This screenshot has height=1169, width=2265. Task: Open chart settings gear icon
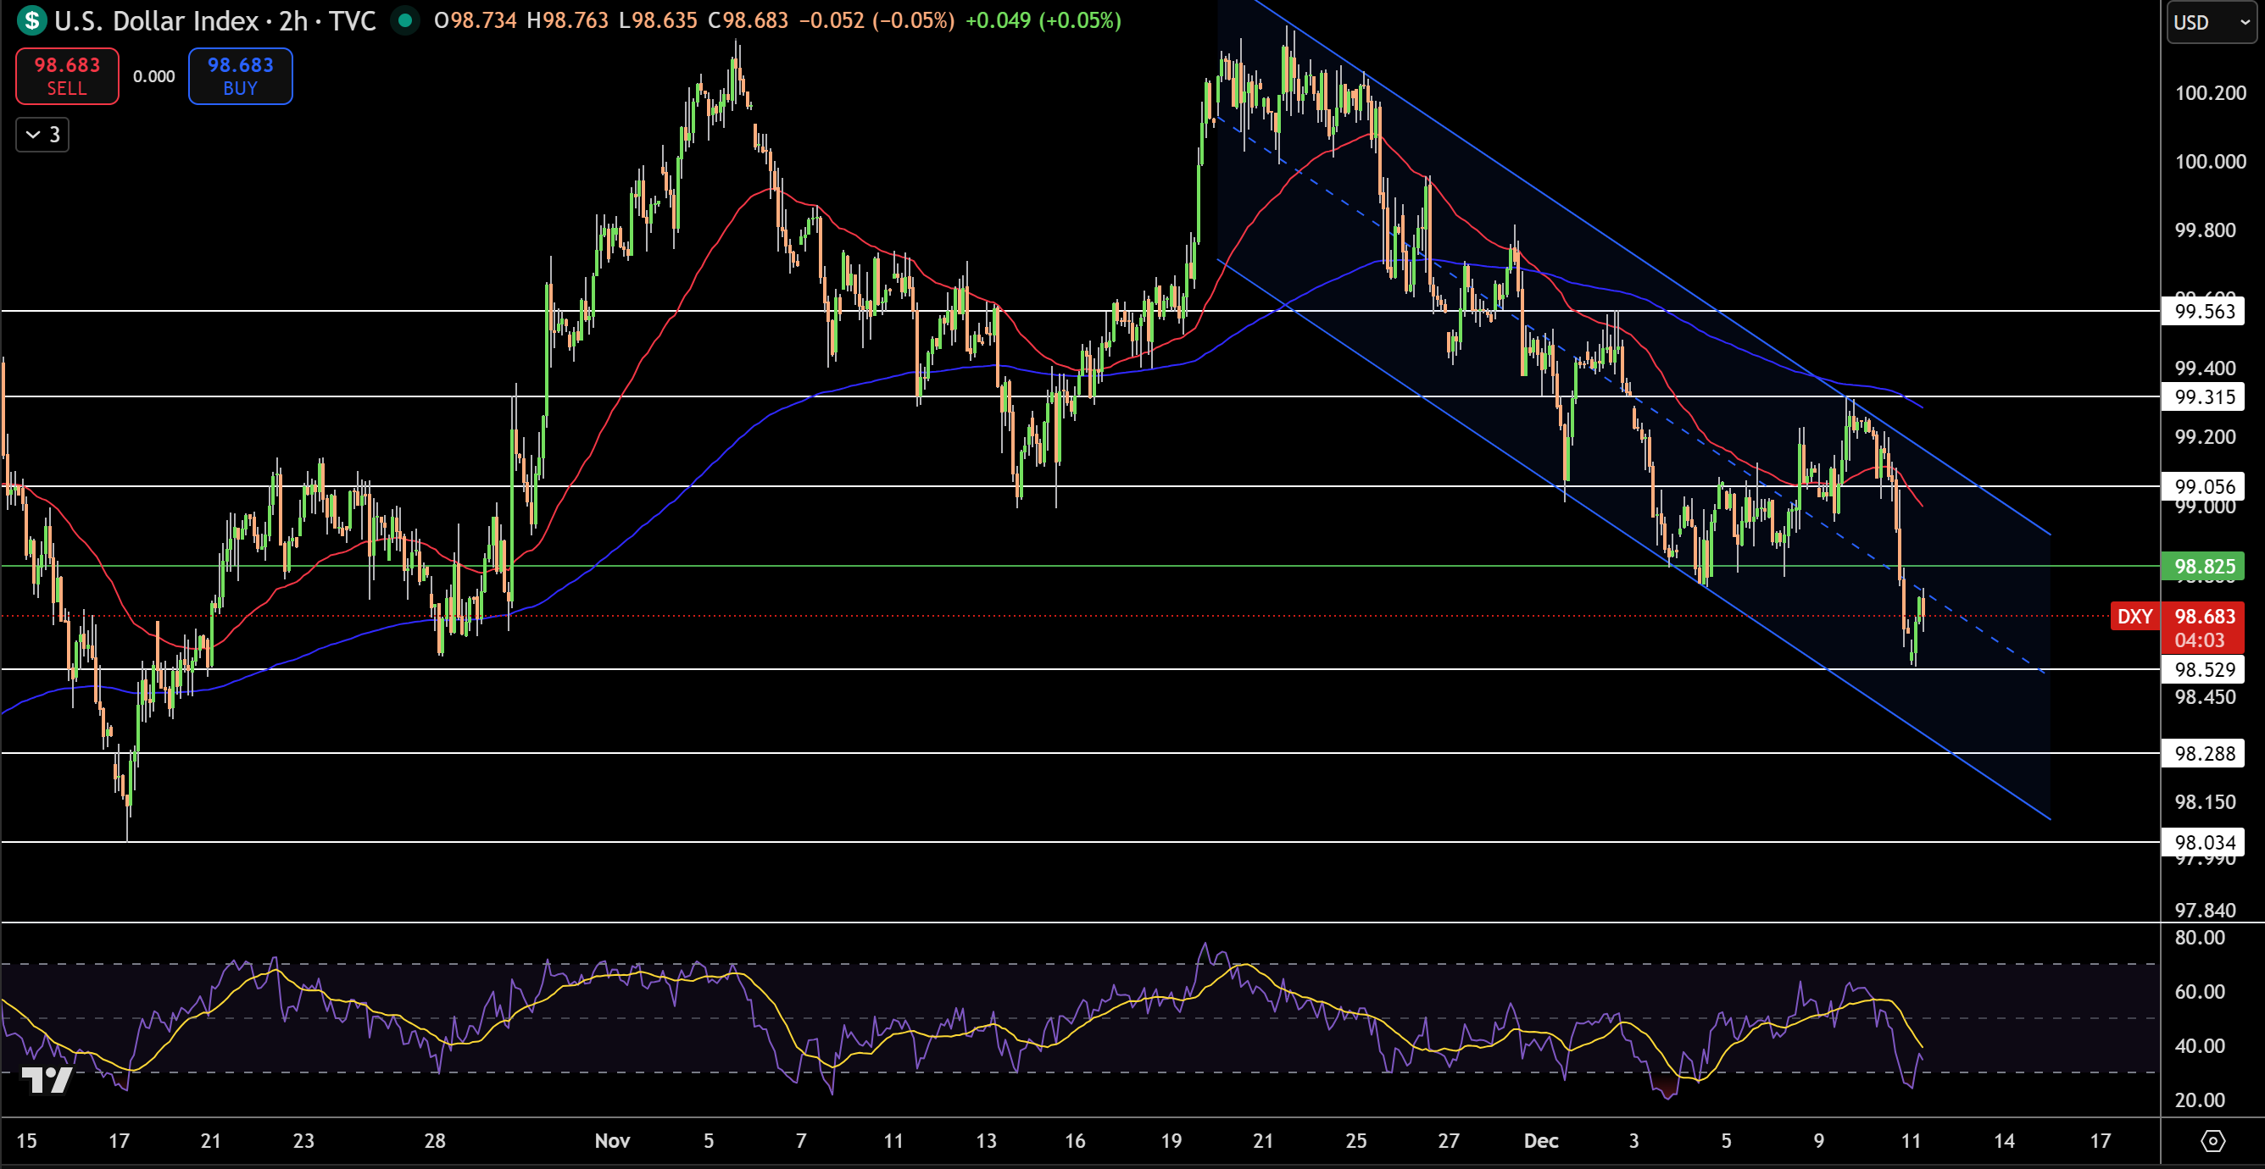point(2212,1141)
